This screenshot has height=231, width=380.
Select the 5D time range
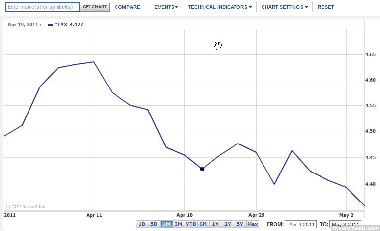point(154,224)
